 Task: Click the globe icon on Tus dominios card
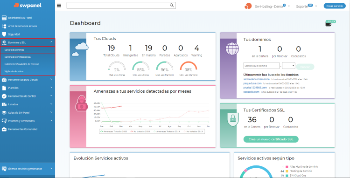click(232, 49)
